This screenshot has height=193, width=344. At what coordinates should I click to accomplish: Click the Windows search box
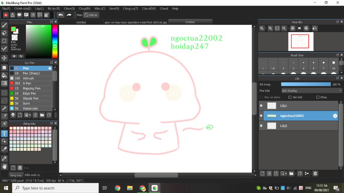tap(55, 188)
